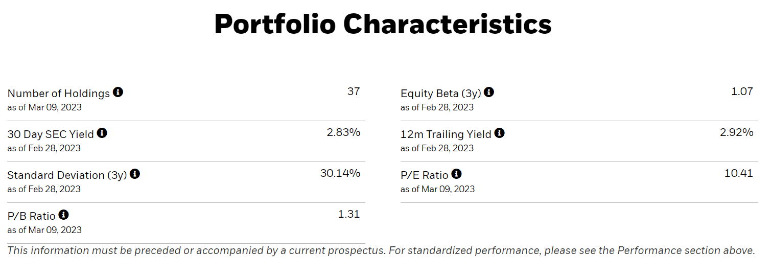Click the Standard Deviation (3y) label text
Image resolution: width=772 pixels, height=277 pixels.
point(67,175)
